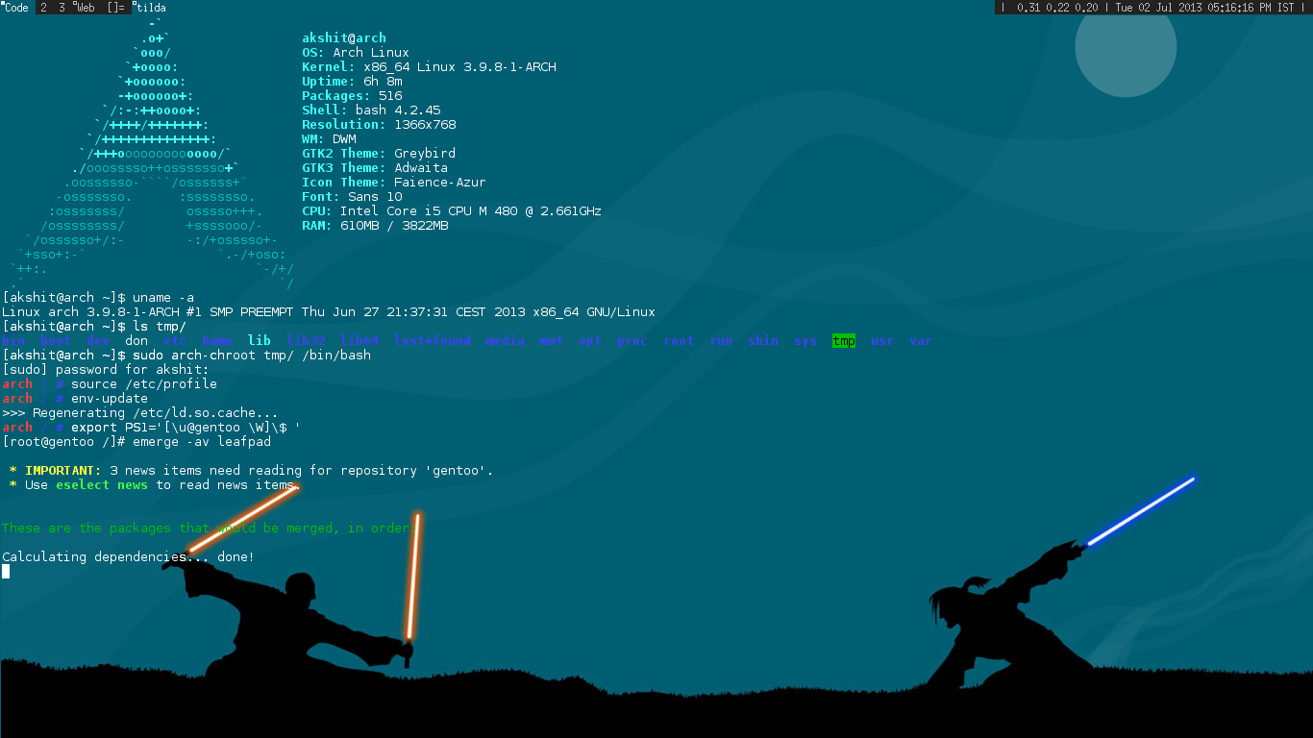The image size is (1313, 738).
Task: Click the boot directory in the listing
Action: 56,341
